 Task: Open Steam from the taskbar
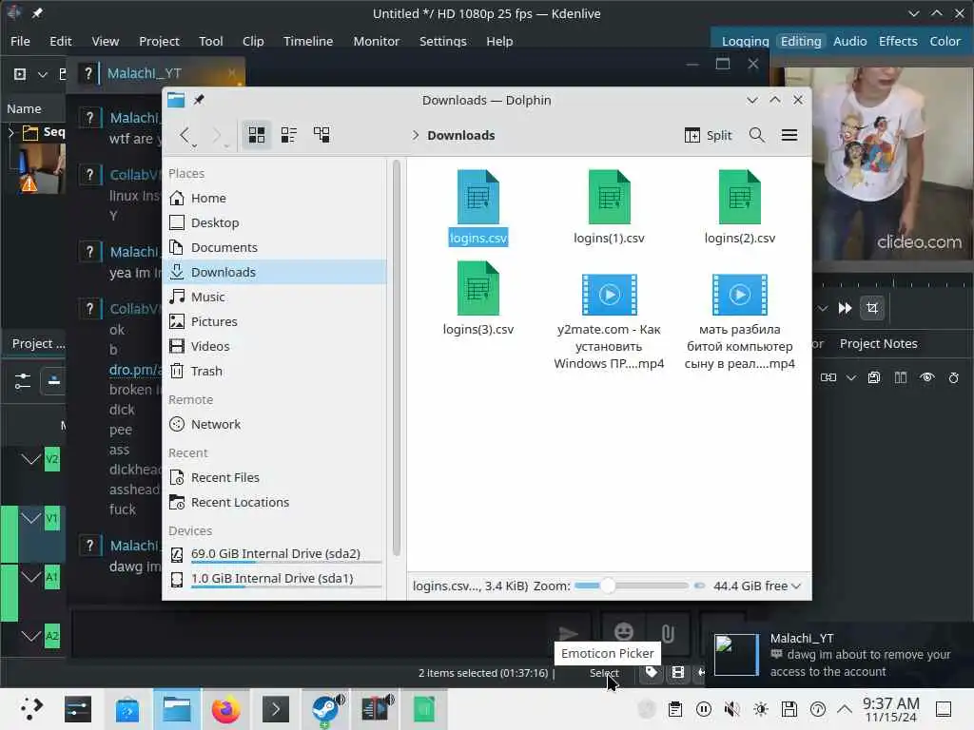(325, 709)
